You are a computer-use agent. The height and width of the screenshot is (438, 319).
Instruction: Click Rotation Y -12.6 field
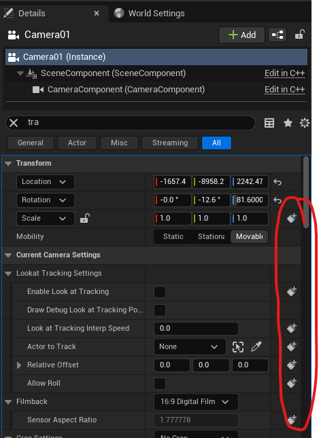pyautogui.click(x=212, y=200)
